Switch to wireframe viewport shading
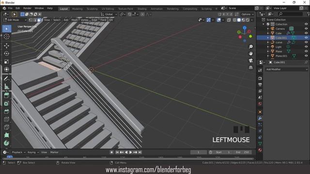The height and width of the screenshot is (174, 310). [234, 20]
